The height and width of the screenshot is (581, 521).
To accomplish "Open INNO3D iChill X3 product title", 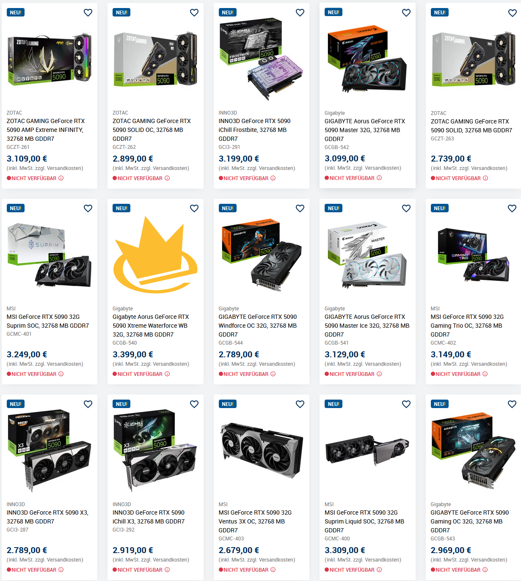I will [x=149, y=517].
